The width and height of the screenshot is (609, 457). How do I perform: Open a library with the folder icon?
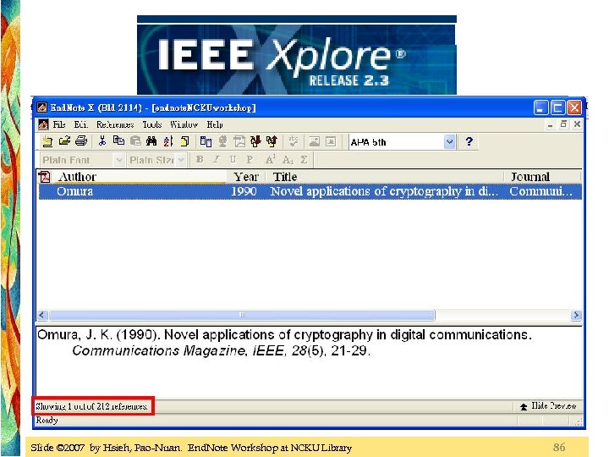pyautogui.click(x=64, y=141)
